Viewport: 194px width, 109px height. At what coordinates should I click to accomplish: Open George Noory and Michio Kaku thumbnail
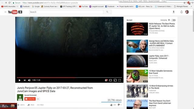[137, 46]
